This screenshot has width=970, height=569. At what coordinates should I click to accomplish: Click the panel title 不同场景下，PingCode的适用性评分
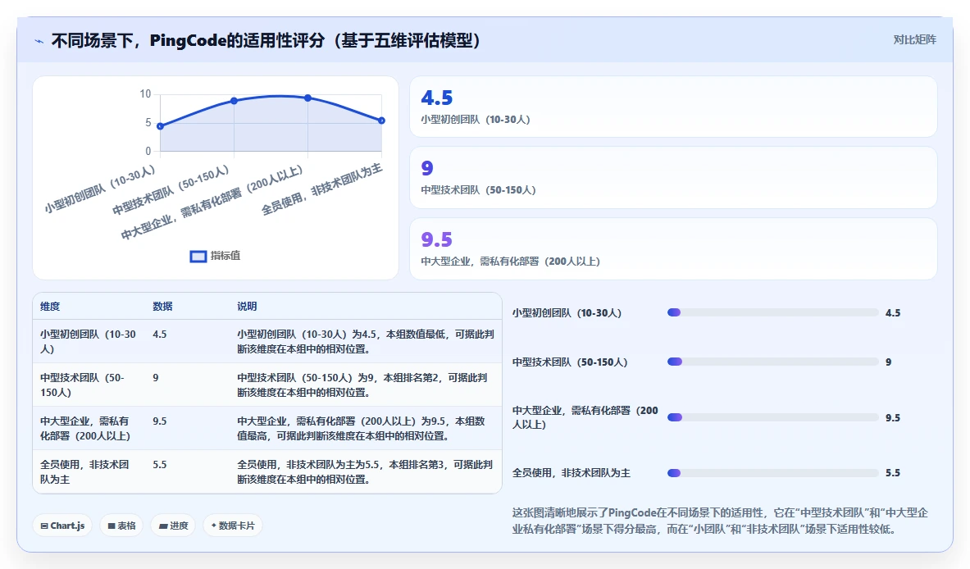(x=266, y=41)
